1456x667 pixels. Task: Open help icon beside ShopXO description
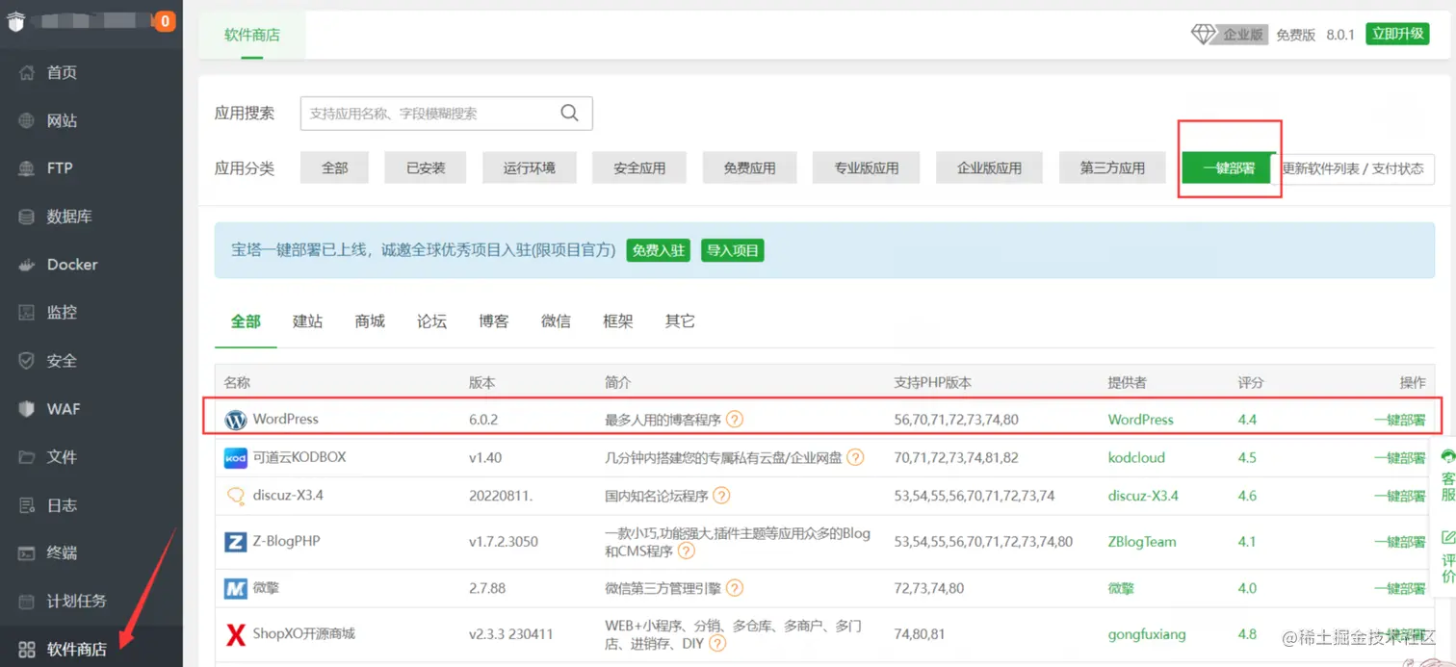[x=717, y=644]
